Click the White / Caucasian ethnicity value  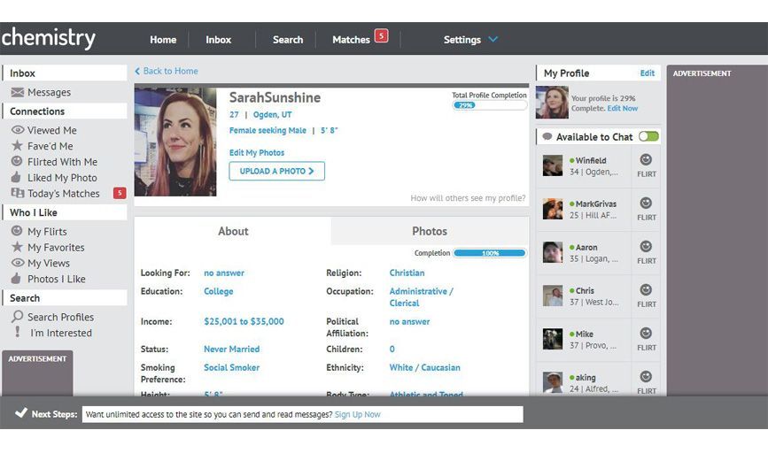(424, 367)
